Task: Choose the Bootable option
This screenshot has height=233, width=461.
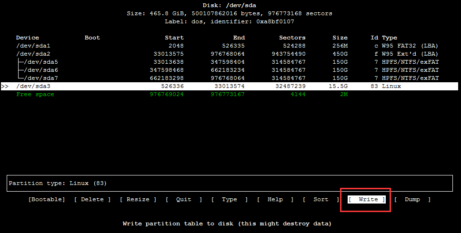Action: pos(47,200)
